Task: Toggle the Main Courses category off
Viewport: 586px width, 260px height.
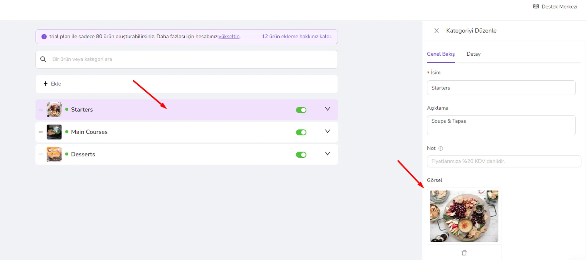Action: tap(301, 132)
